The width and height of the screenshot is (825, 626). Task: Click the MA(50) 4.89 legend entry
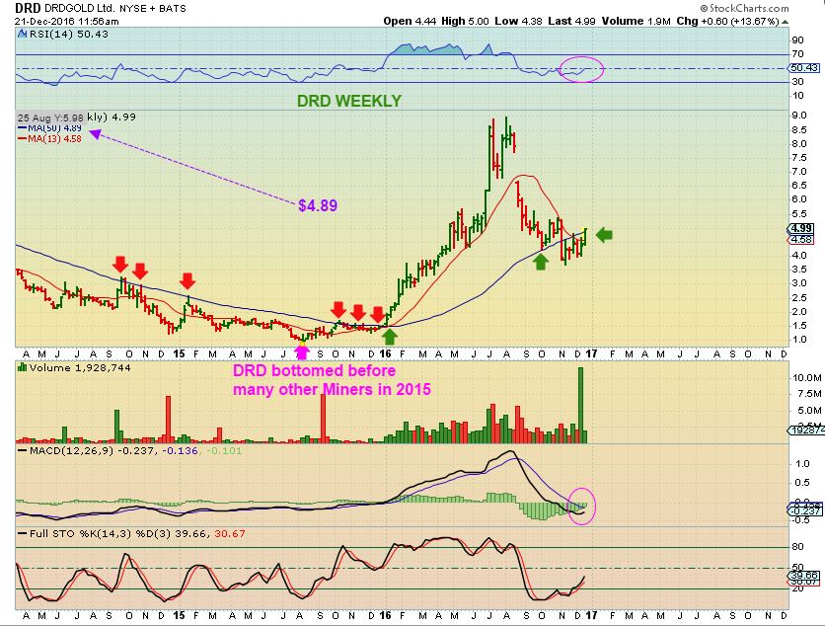[50, 128]
